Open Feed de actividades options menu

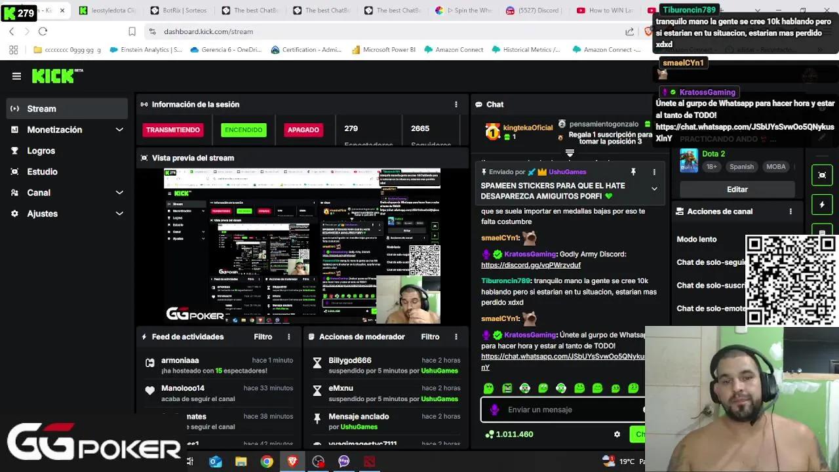click(289, 337)
